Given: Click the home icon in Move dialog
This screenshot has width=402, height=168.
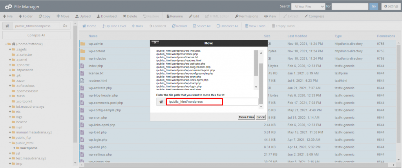Looking at the screenshot, I should click(x=161, y=102).
